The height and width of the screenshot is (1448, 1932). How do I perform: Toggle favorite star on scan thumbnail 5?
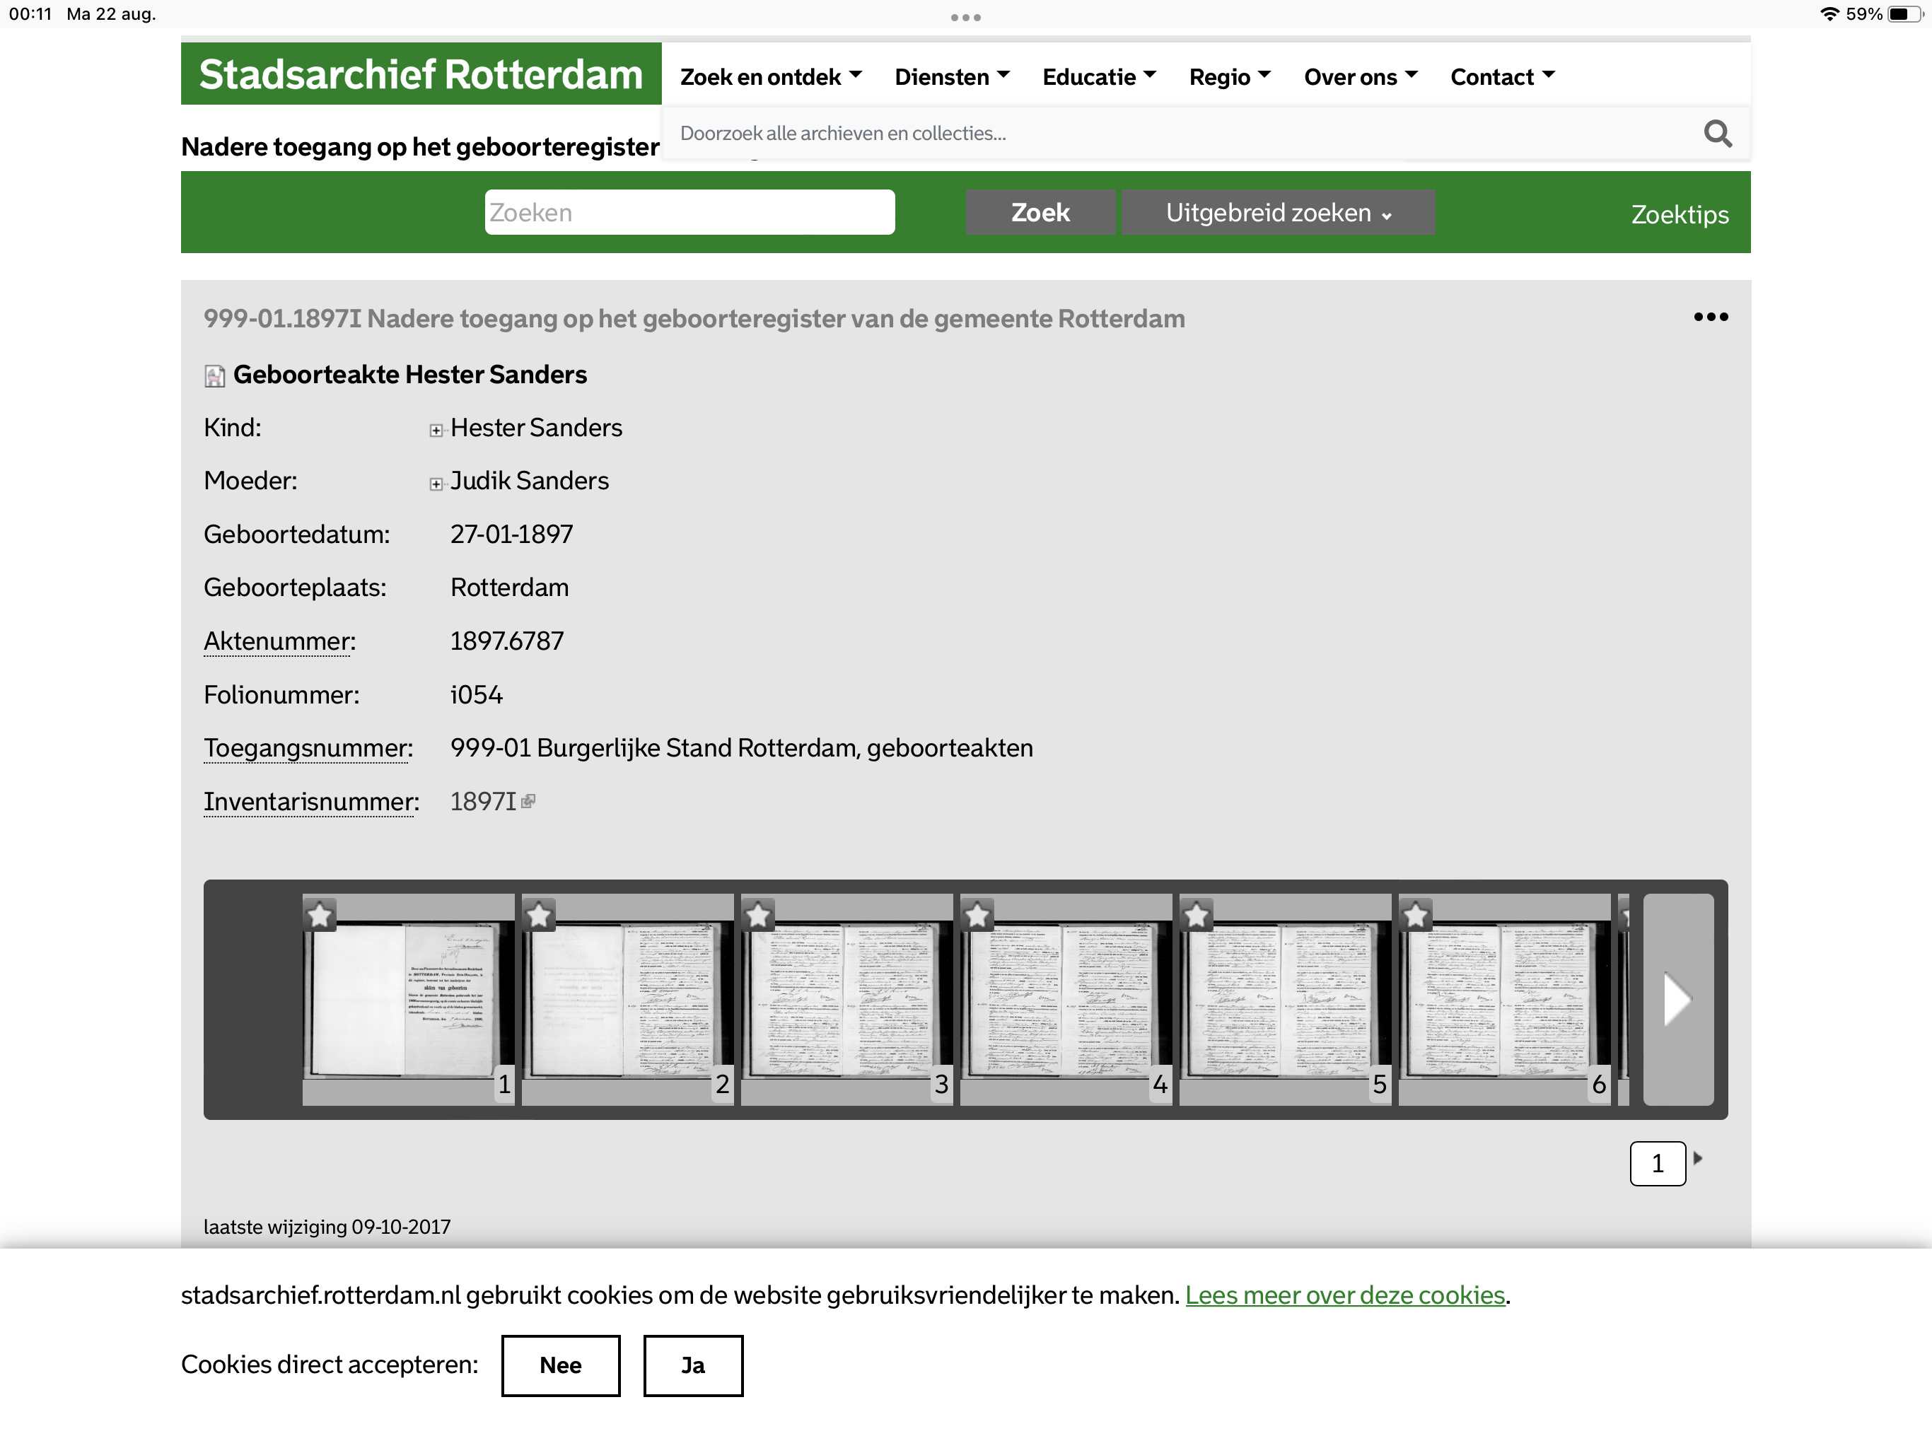pos(1197,916)
